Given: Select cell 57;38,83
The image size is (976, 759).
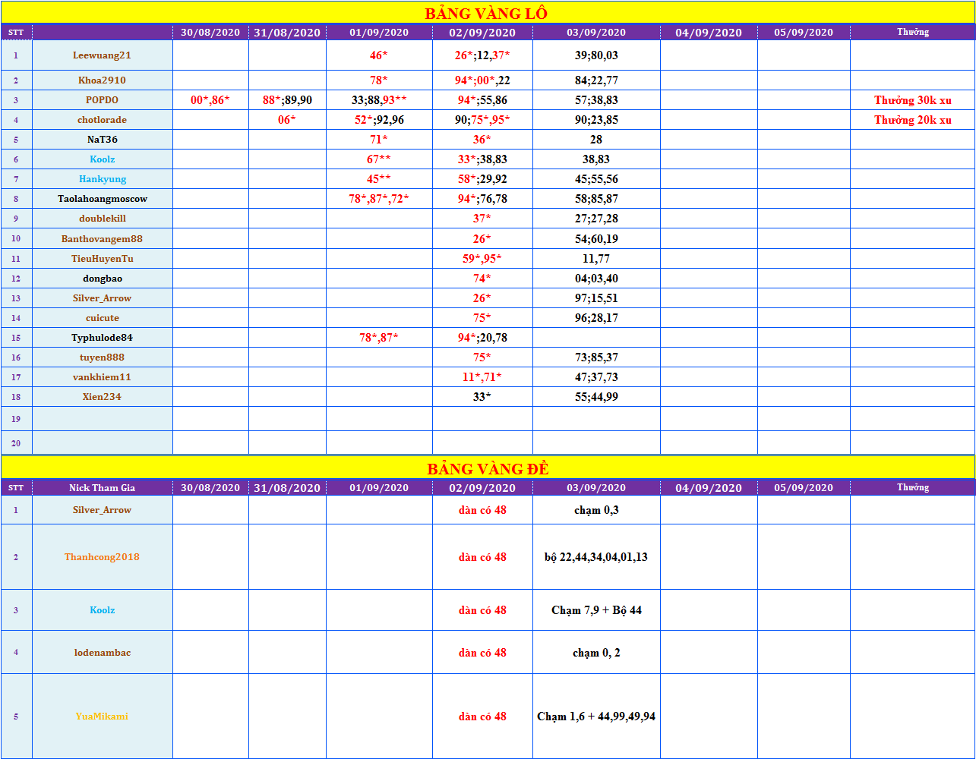Looking at the screenshot, I should (596, 100).
